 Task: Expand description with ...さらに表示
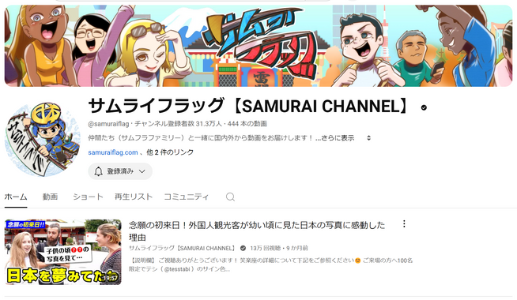tap(334, 138)
